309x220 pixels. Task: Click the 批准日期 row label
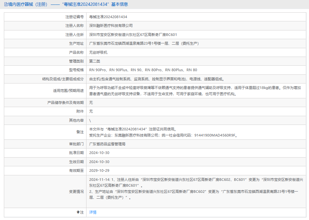[x=76, y=153]
